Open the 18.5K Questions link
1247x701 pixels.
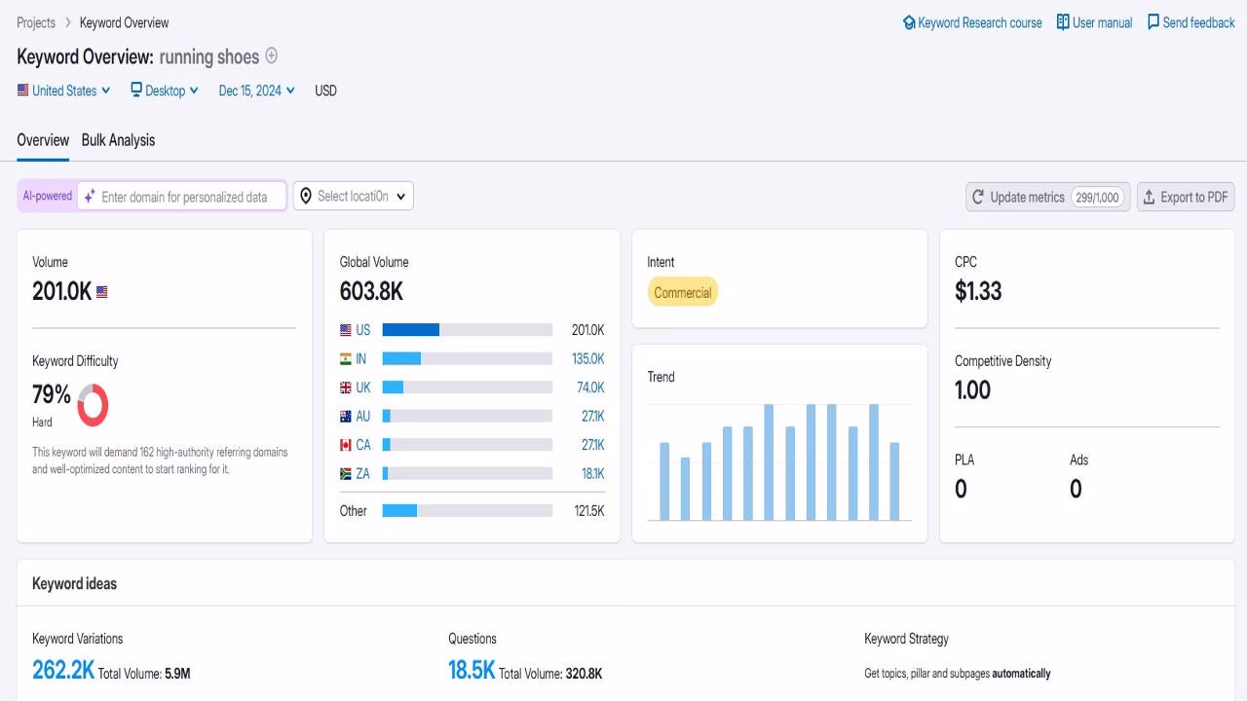(472, 670)
